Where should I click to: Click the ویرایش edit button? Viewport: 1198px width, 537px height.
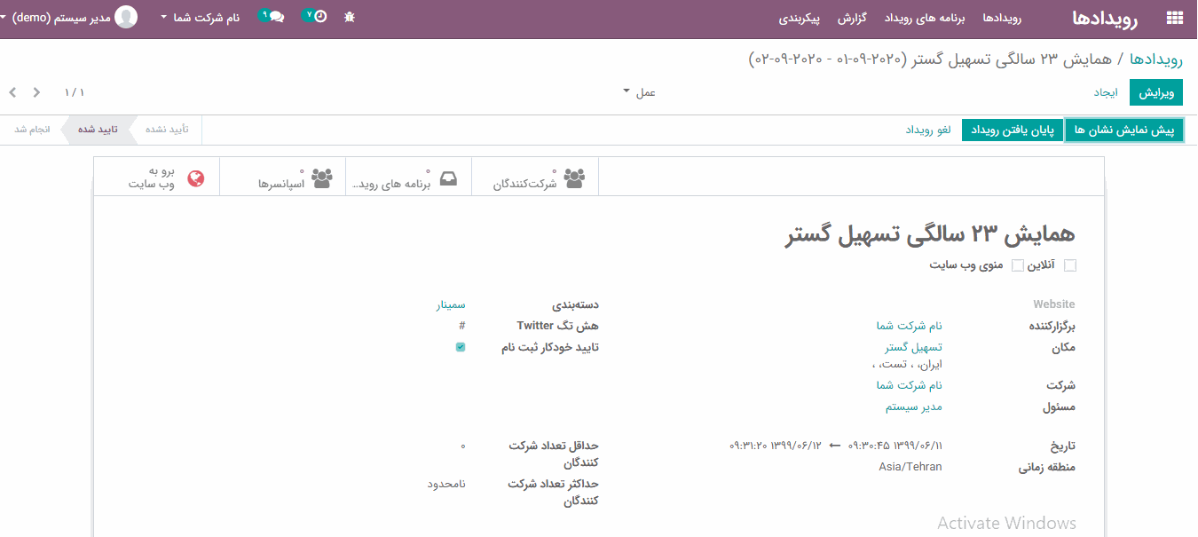click(1156, 92)
